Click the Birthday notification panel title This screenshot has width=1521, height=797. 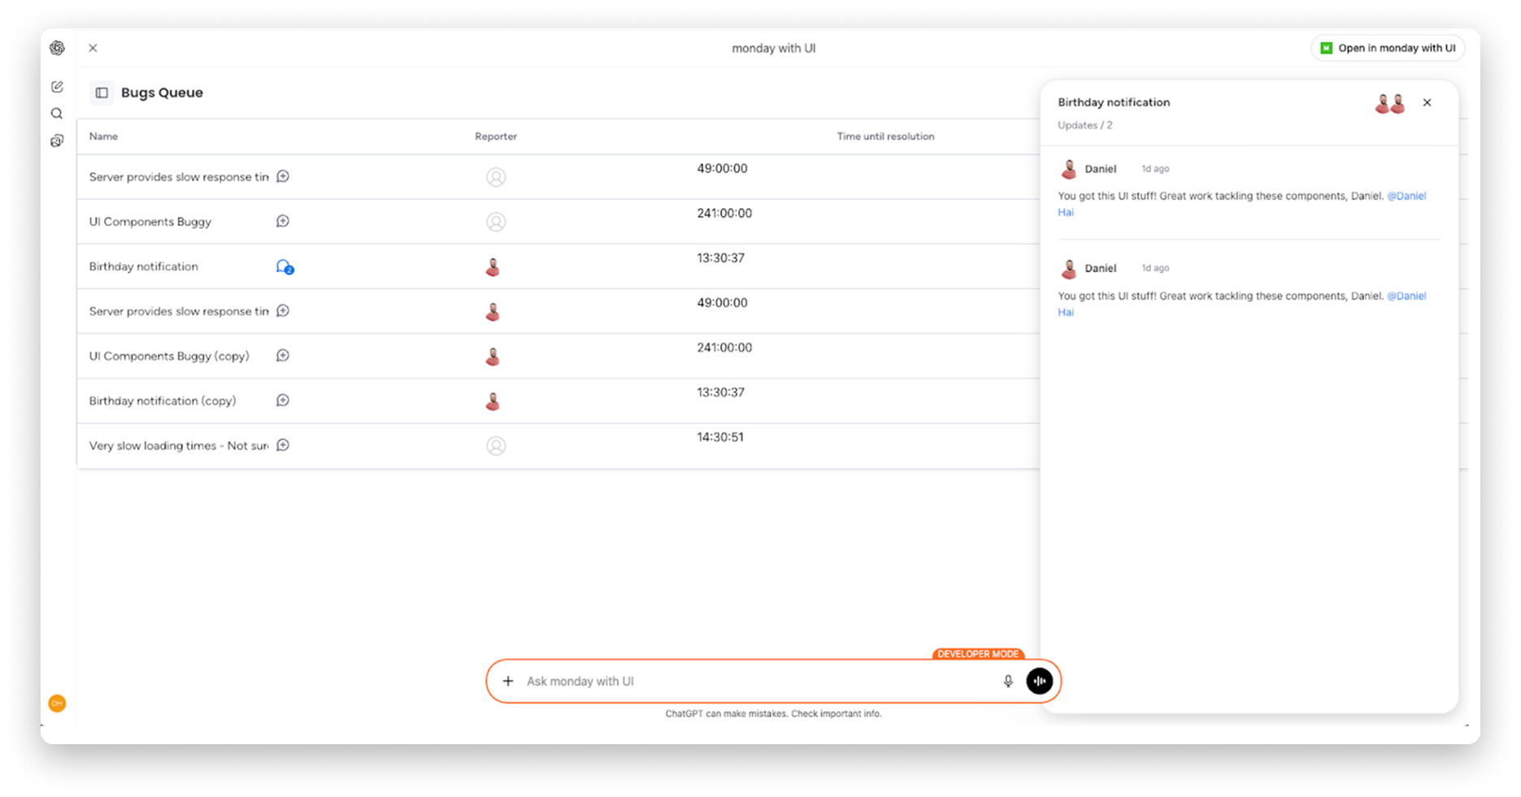[x=1114, y=102]
